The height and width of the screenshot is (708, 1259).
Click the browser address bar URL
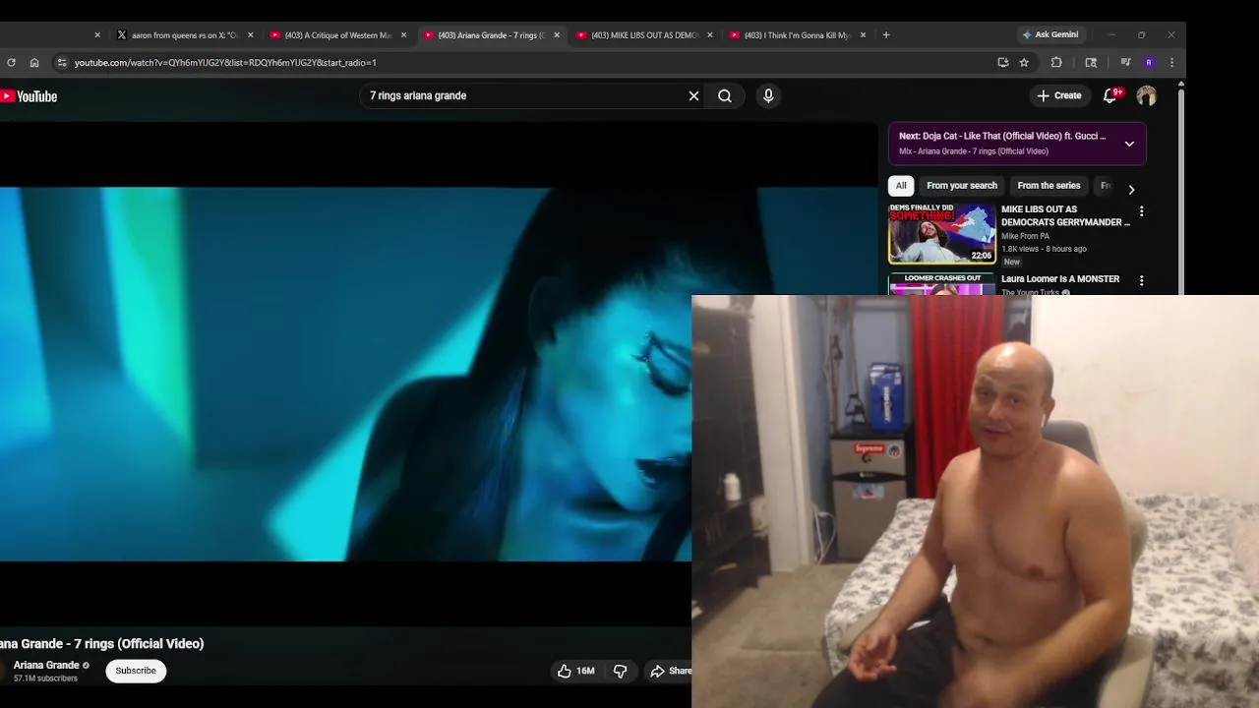point(225,62)
